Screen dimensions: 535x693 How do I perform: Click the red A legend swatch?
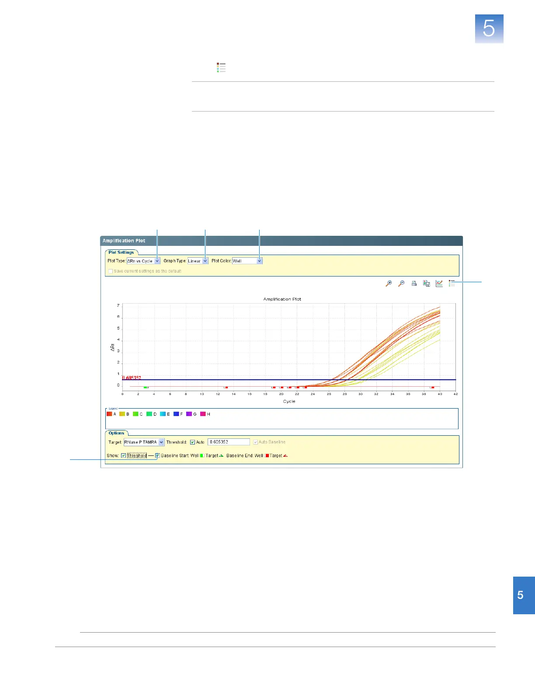pos(109,414)
